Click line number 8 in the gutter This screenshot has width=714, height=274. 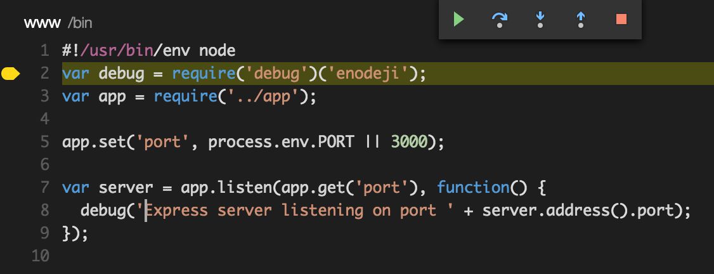[44, 210]
